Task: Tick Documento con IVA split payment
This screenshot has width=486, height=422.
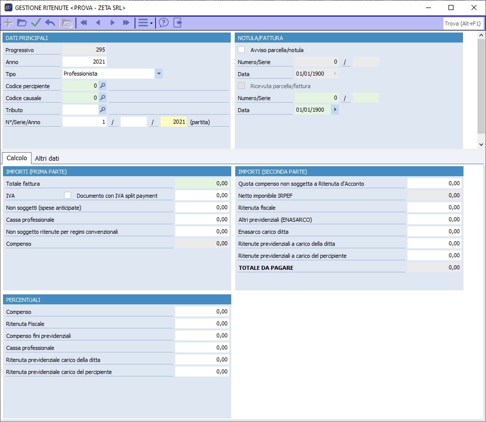Action: click(68, 195)
